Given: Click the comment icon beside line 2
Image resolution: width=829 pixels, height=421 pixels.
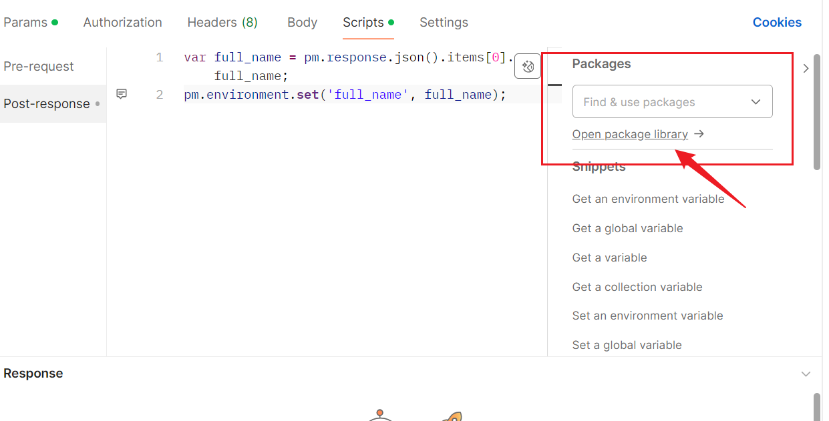Looking at the screenshot, I should click(x=122, y=94).
